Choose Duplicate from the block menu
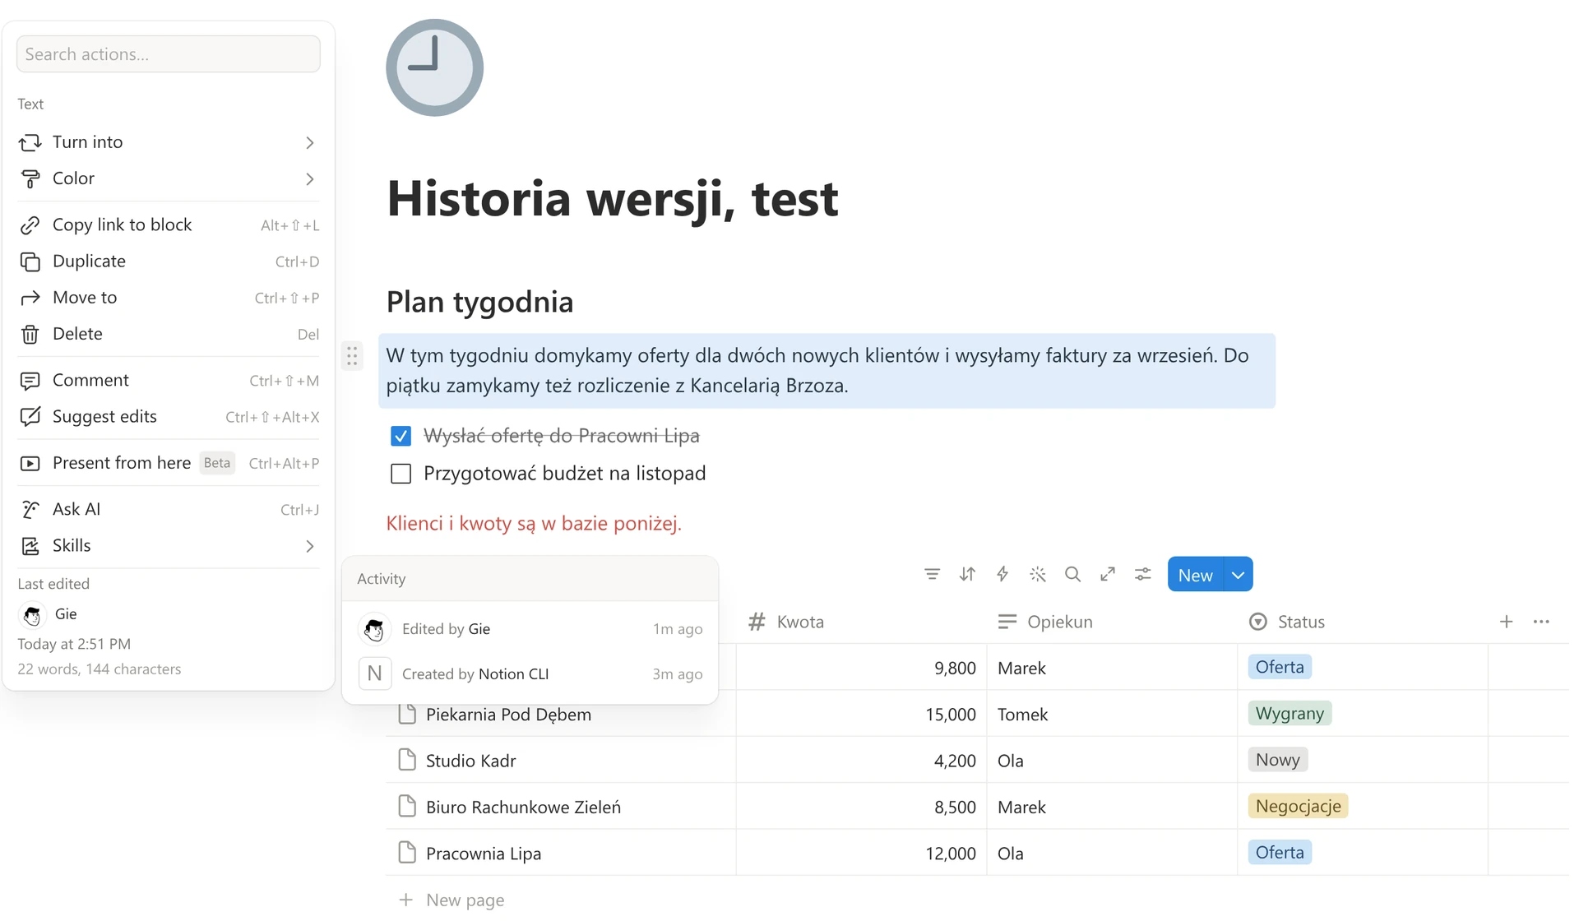 point(168,261)
